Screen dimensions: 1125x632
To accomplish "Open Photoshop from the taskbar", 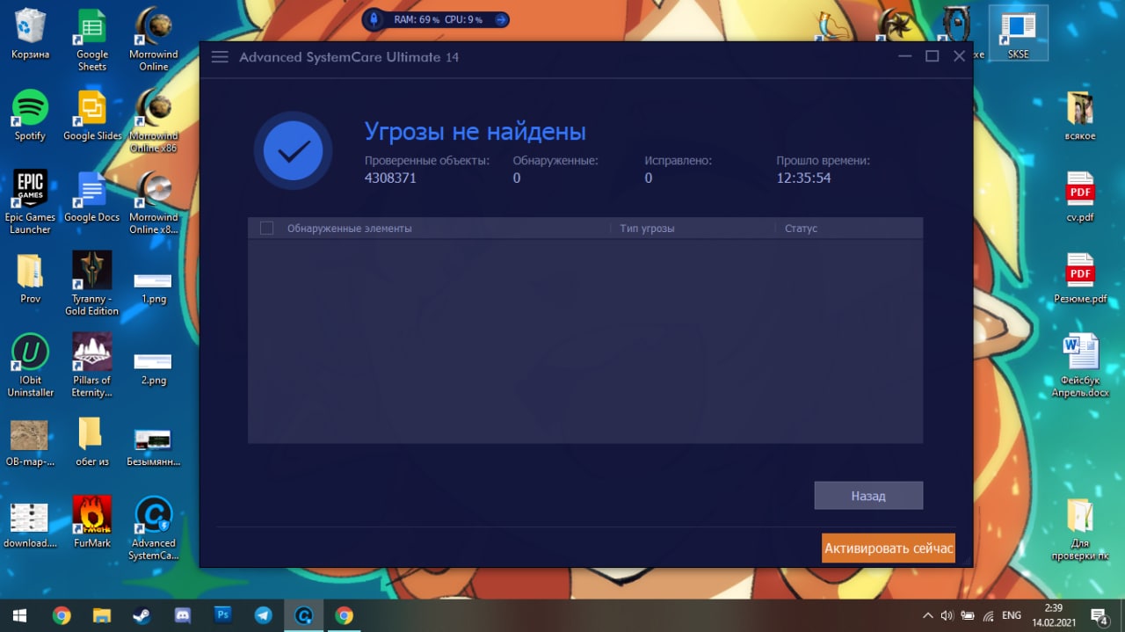I will click(x=223, y=615).
